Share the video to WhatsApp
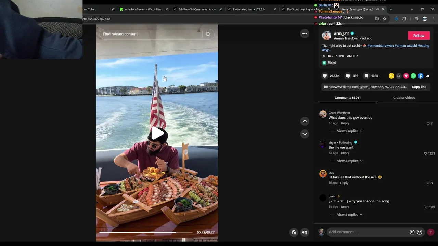 pos(413,76)
